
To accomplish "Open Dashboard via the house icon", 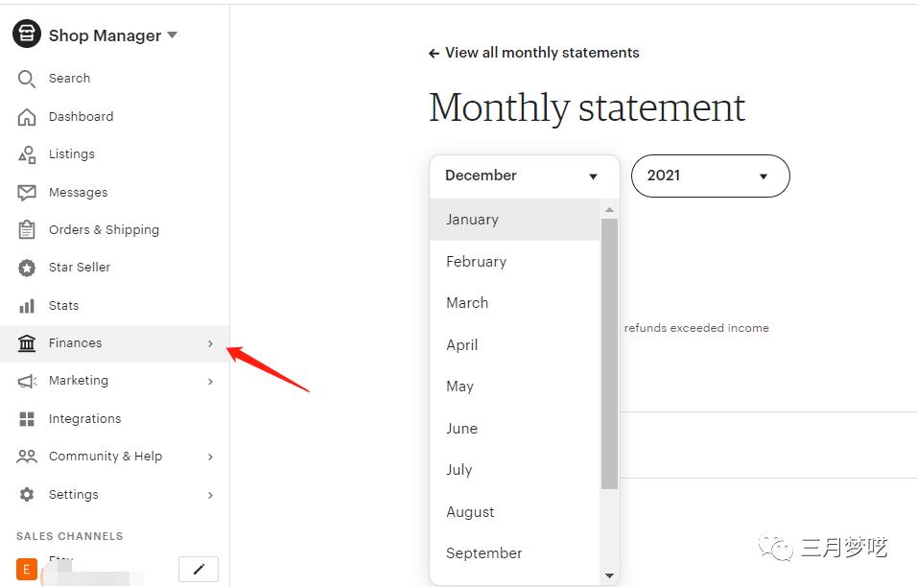I will coord(27,117).
